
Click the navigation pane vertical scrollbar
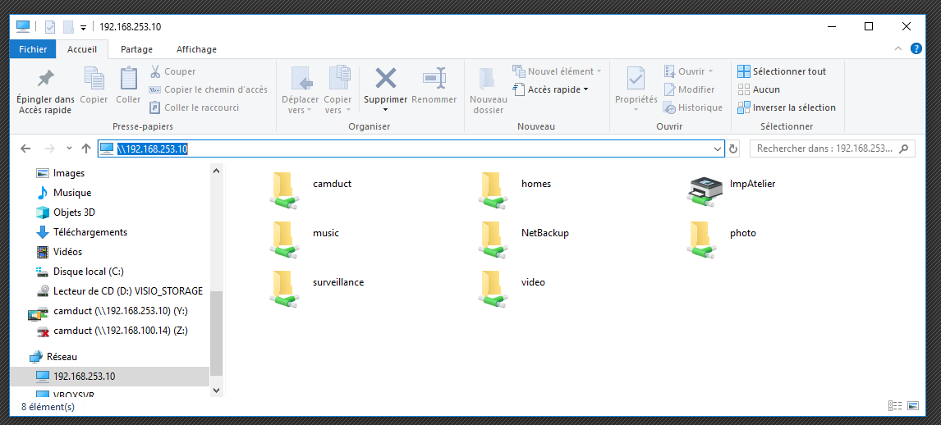[216, 328]
